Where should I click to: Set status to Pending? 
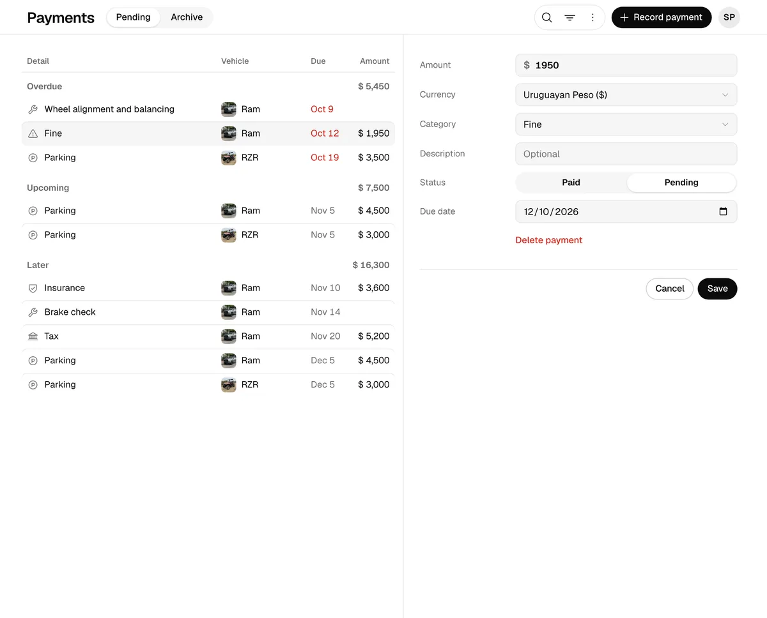click(681, 183)
